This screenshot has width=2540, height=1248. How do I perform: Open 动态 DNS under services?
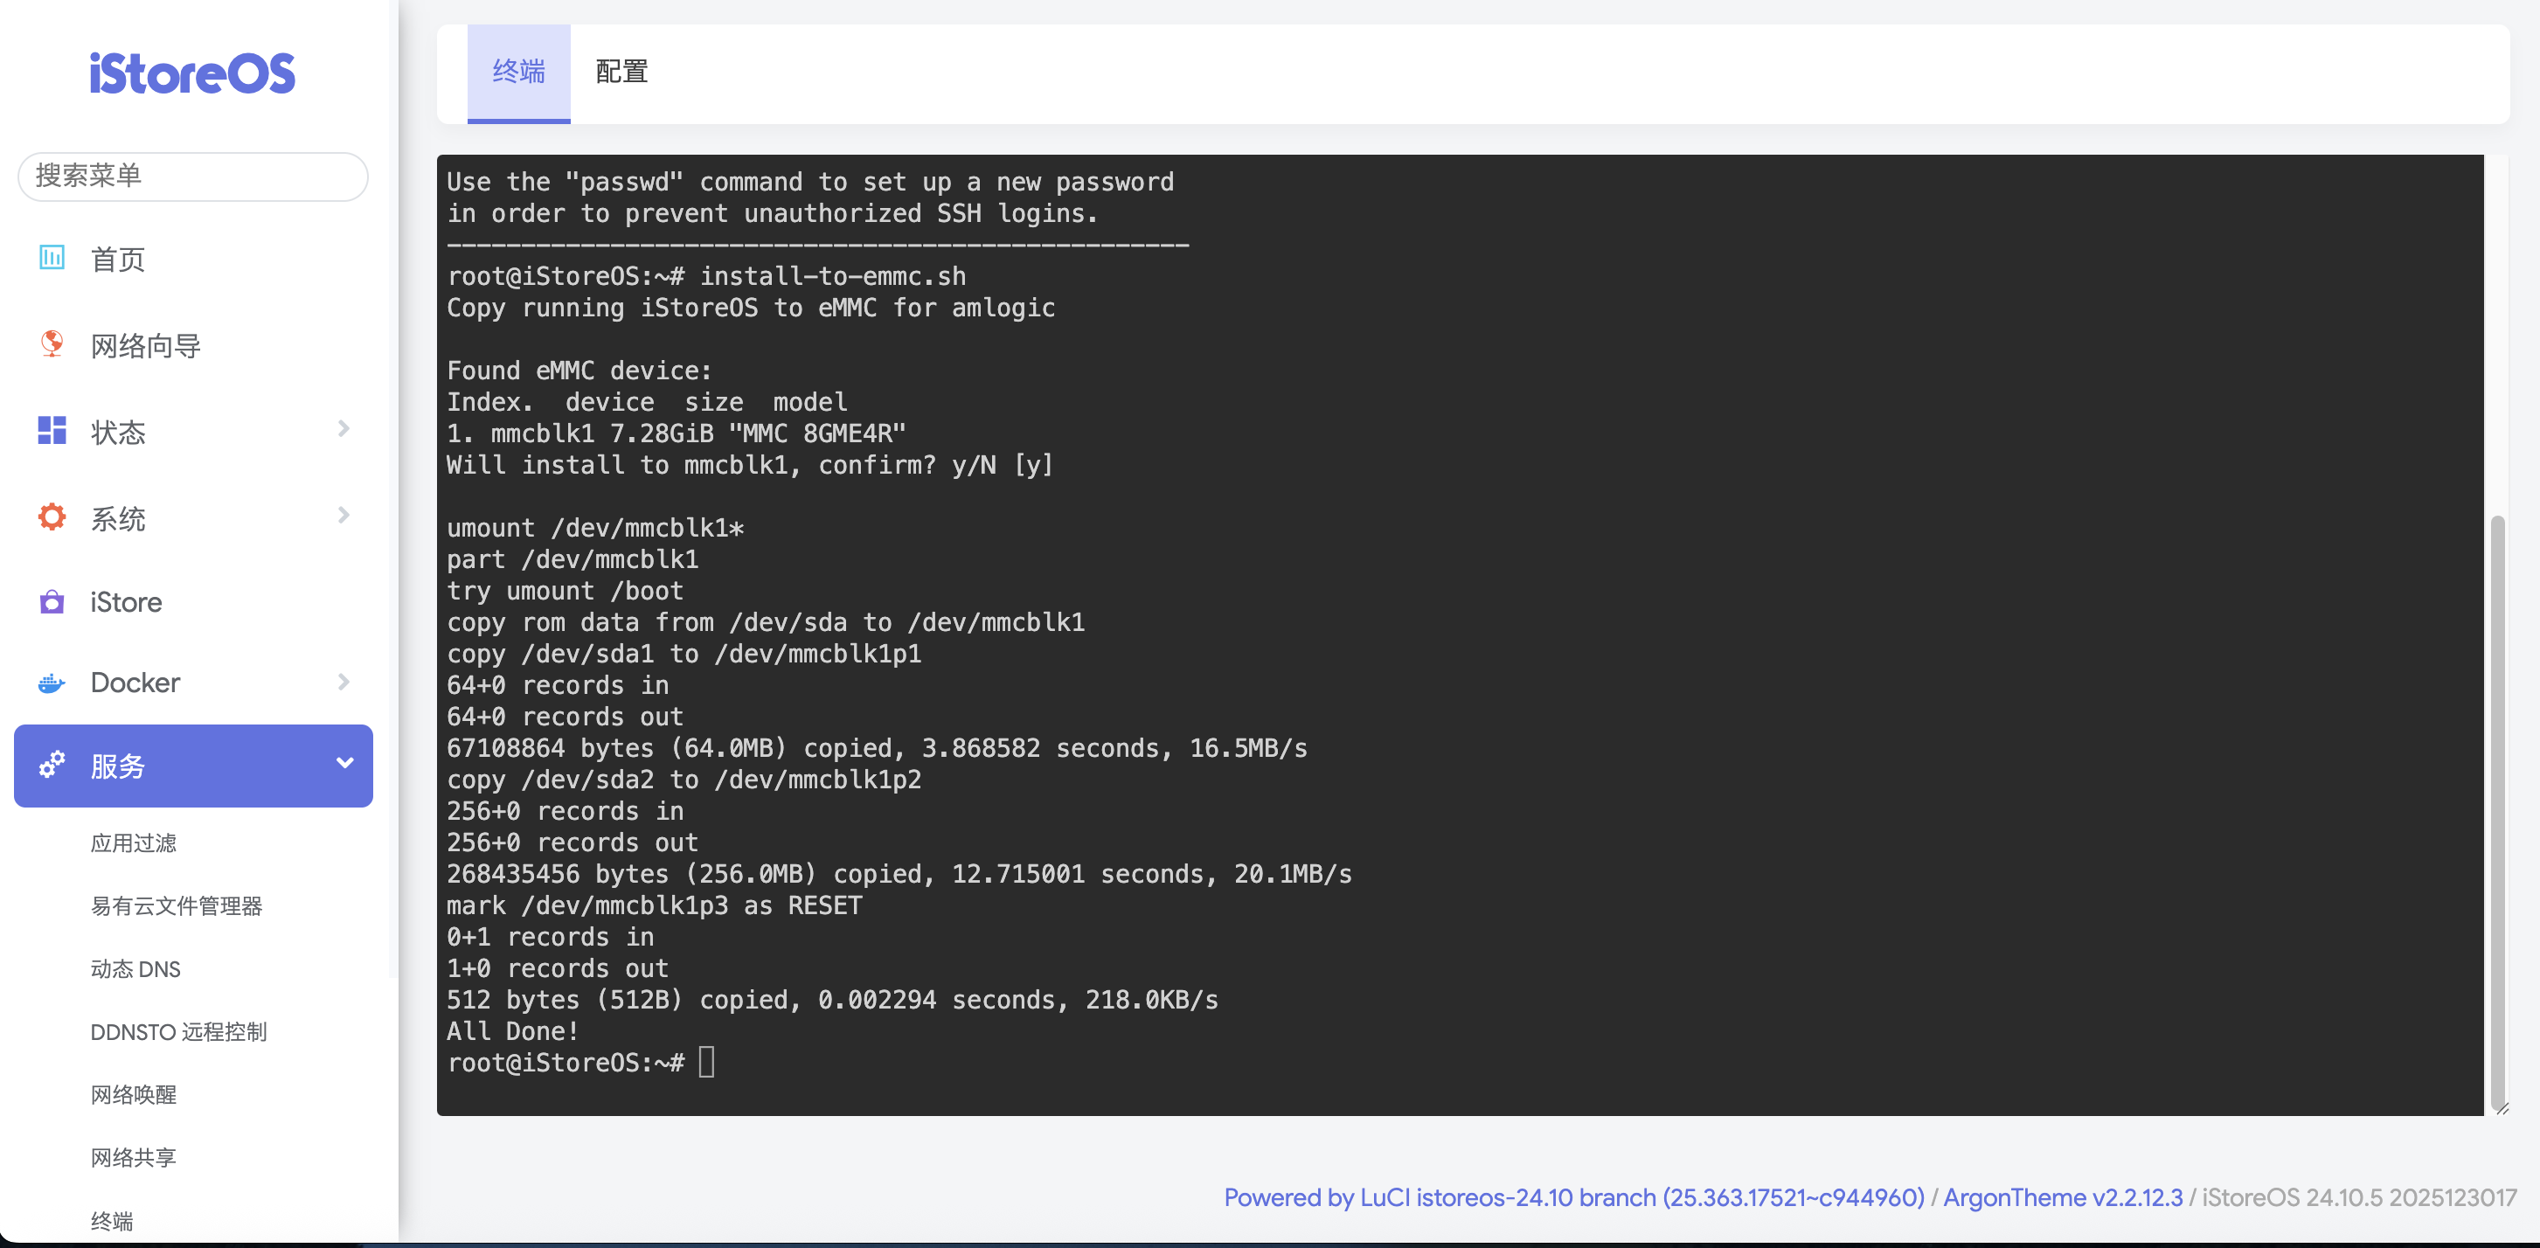135,969
